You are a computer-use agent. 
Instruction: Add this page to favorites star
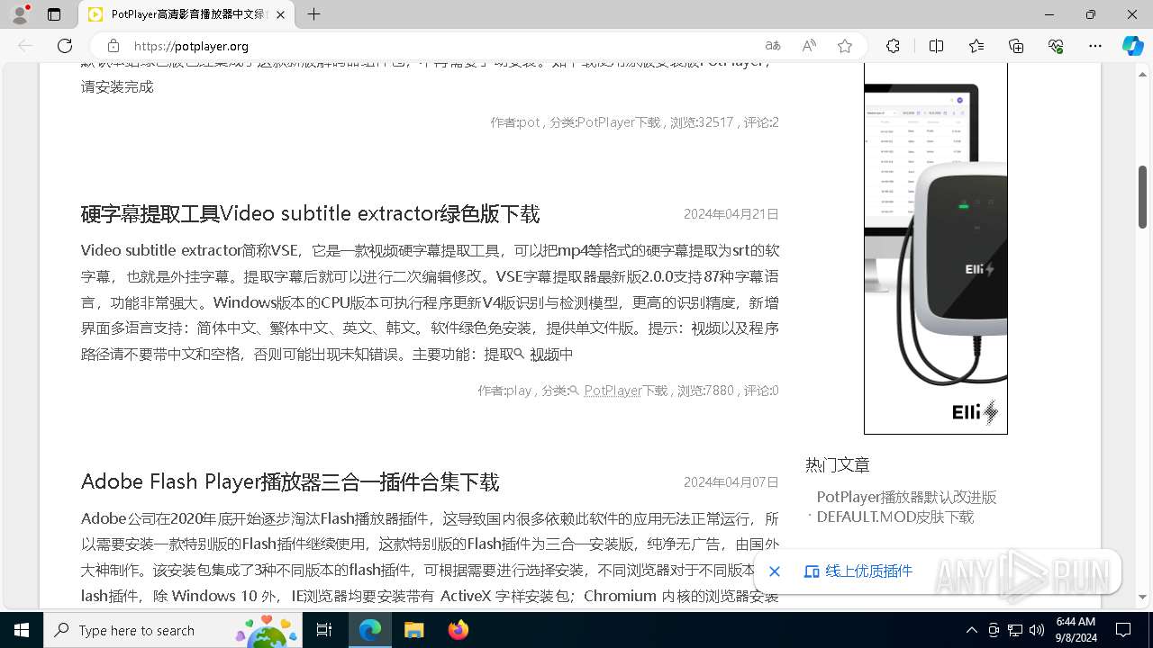[845, 46]
